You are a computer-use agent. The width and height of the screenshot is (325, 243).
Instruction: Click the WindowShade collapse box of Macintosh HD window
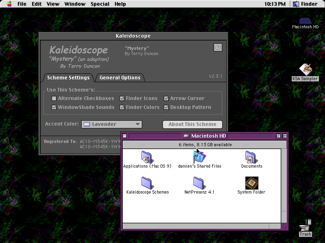[x=285, y=136]
